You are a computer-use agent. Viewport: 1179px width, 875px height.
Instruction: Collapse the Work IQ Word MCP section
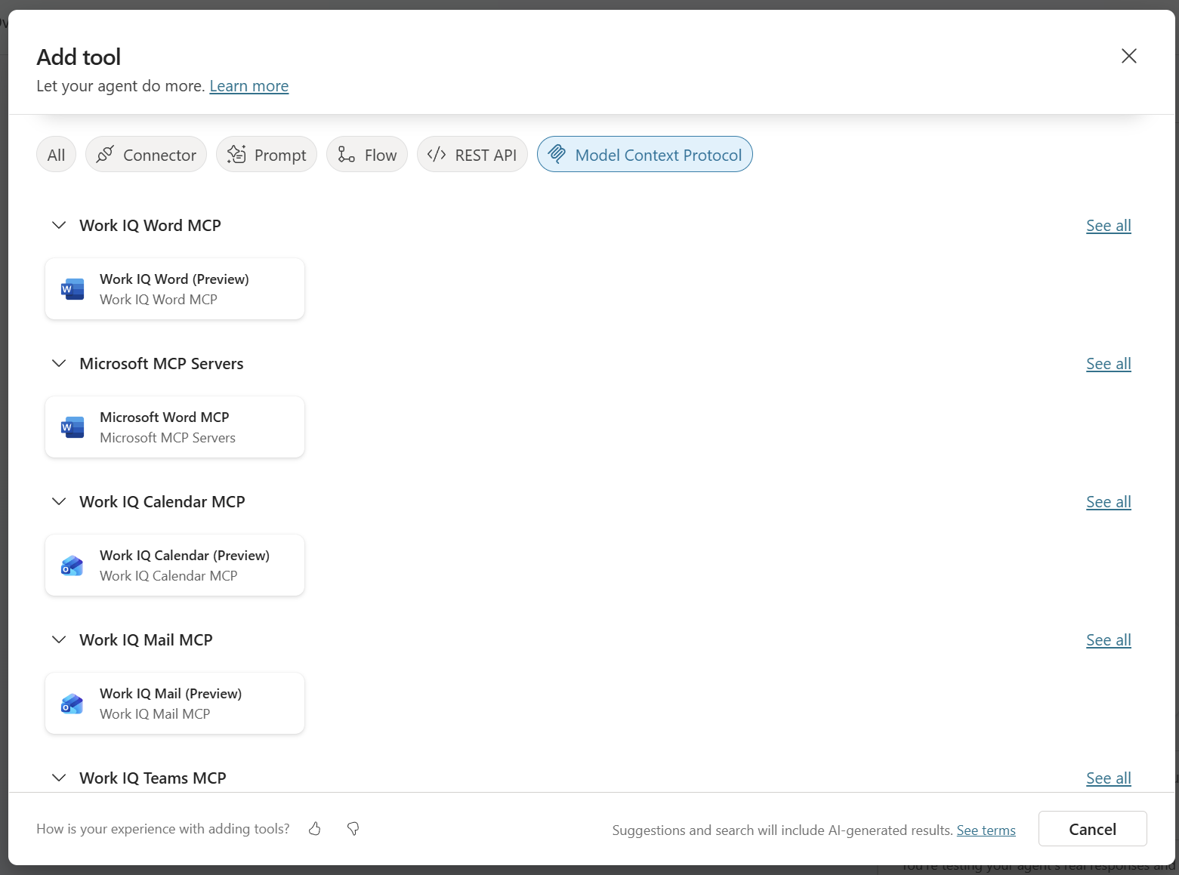(59, 225)
